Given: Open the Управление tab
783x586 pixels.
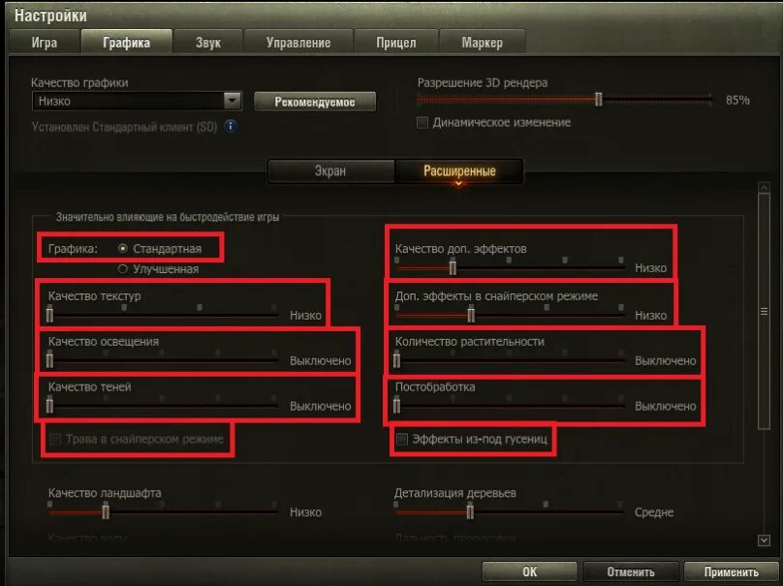Looking at the screenshot, I should (x=298, y=42).
